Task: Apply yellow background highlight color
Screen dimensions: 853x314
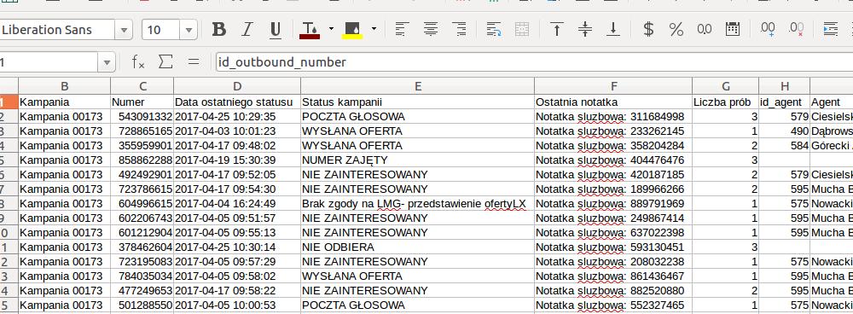Action: [x=352, y=29]
